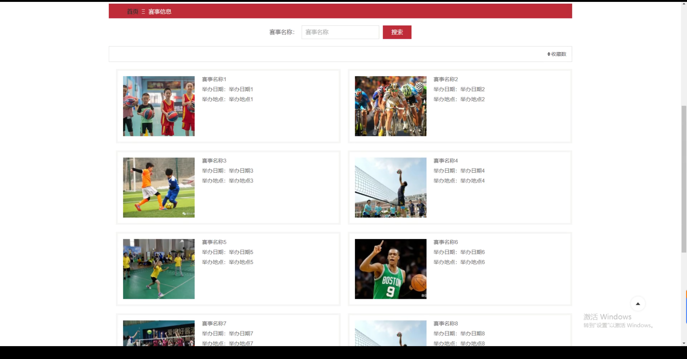Screen dimensions: 687x359
Task: Open the badminton court thumbnail of 赛事名称5
Action: (159, 269)
